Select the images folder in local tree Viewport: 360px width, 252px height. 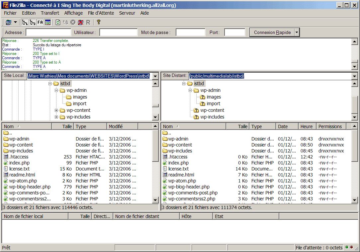point(80,97)
